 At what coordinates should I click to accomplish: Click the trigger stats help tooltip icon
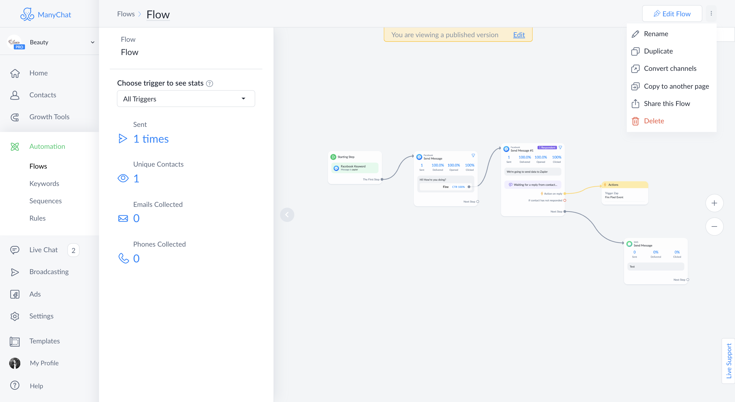pyautogui.click(x=210, y=83)
